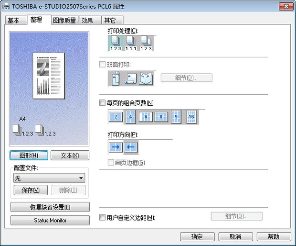Enable 每页的组合页数 checkbox
This screenshot has height=246, width=296.
coord(102,103)
